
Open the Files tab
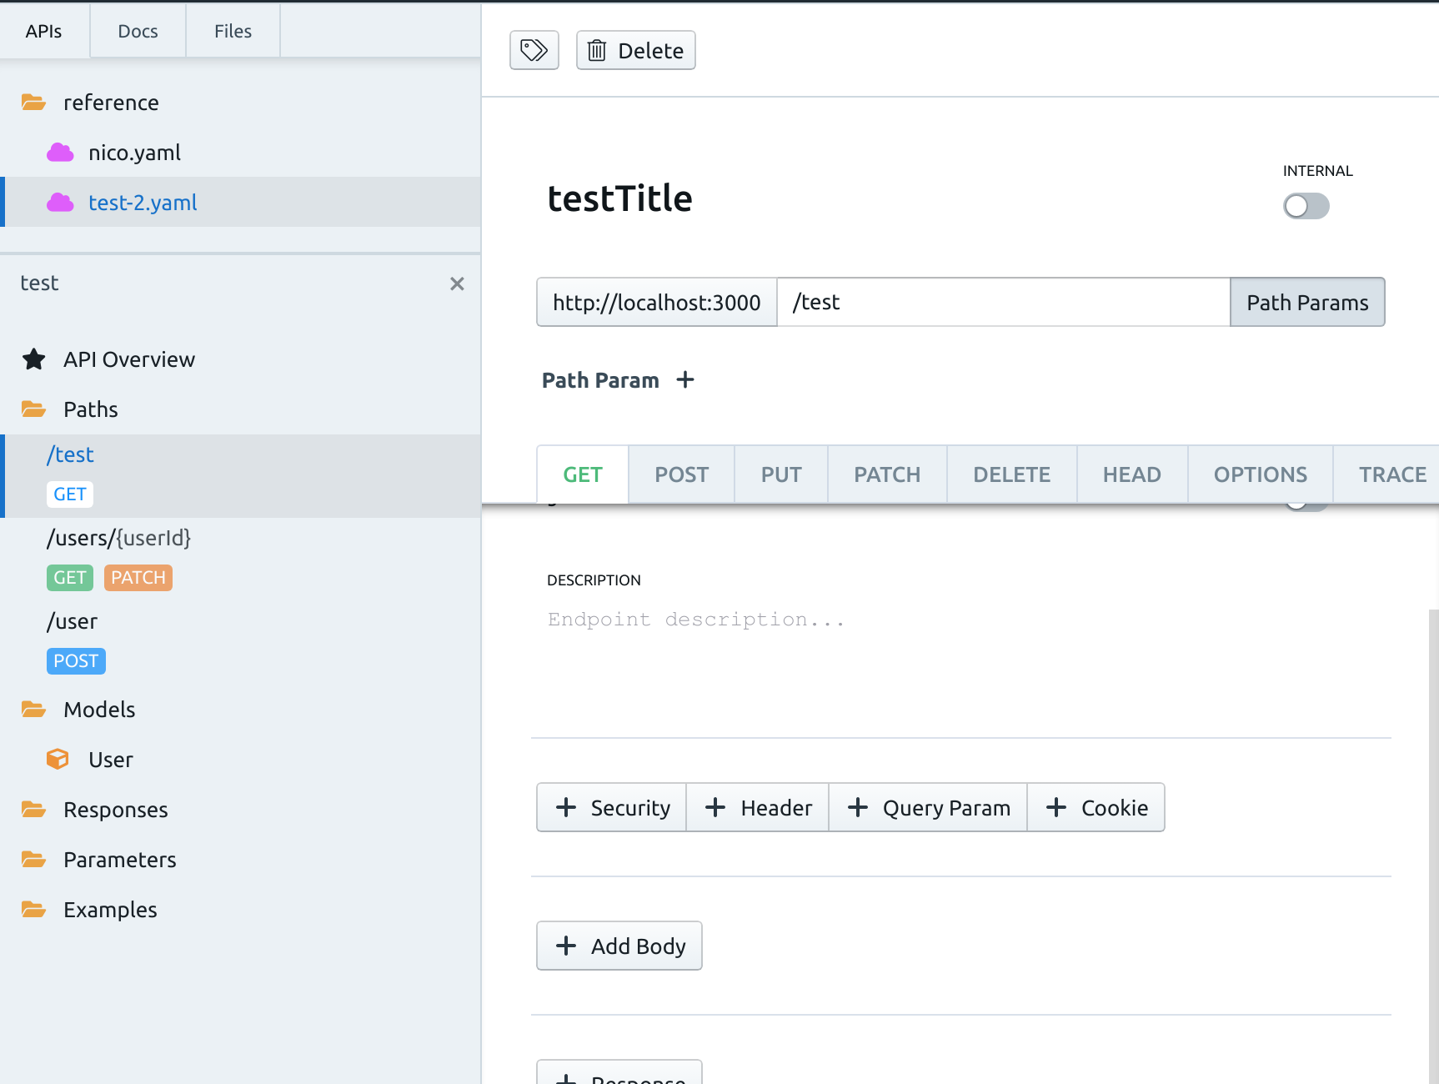(232, 31)
